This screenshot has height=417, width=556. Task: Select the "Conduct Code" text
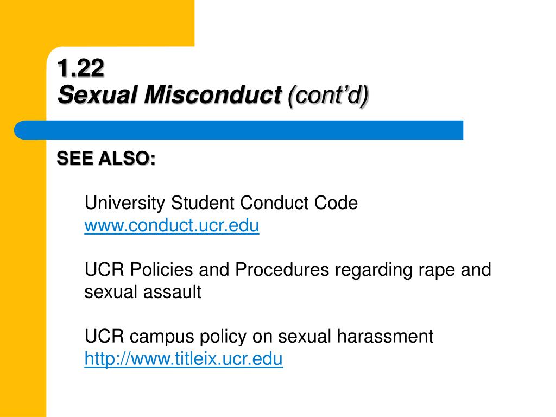coord(299,203)
